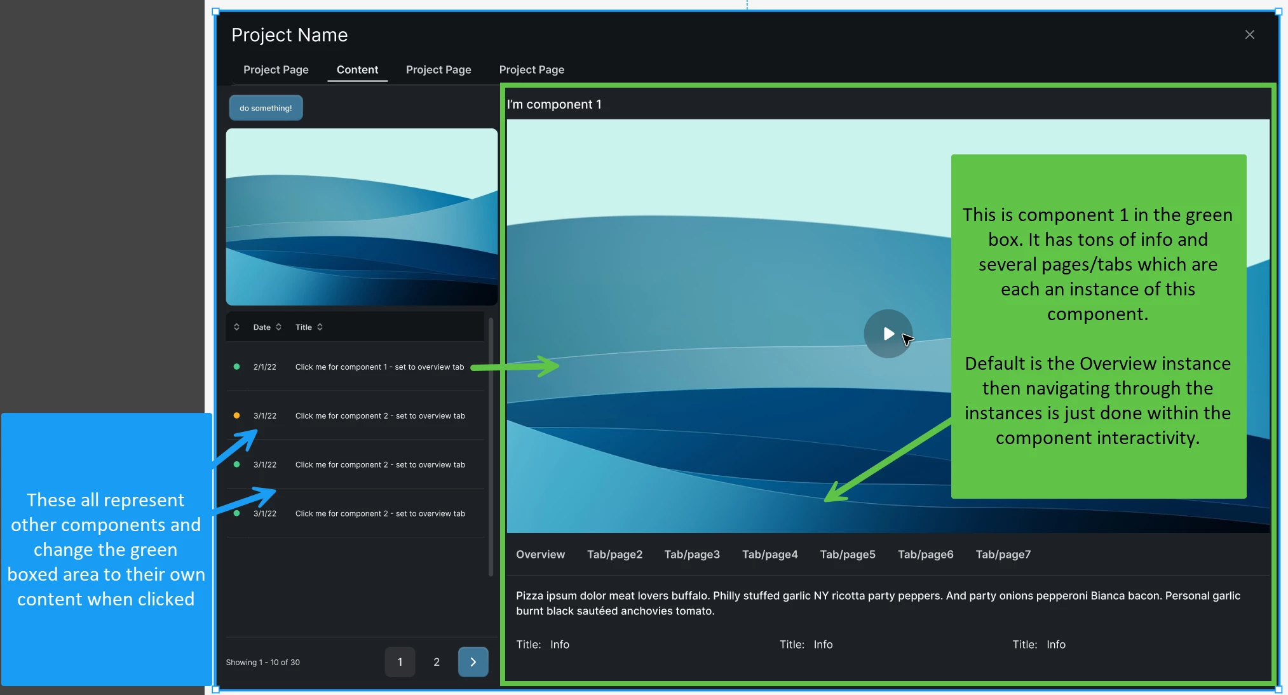Screen dimensions: 1288x695
Task: Click orange status dot on 3/1/22 row
Action: tap(236, 416)
